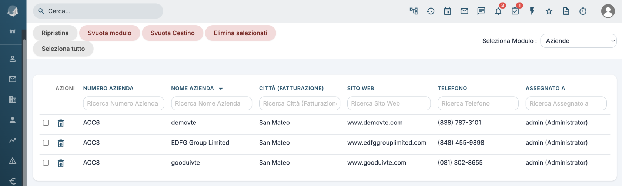Screen dimensions: 622x186
Task: Open the user profile avatar
Action: click(x=608, y=11)
